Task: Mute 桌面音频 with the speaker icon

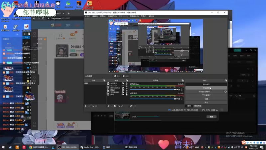Action: (x=179, y=99)
